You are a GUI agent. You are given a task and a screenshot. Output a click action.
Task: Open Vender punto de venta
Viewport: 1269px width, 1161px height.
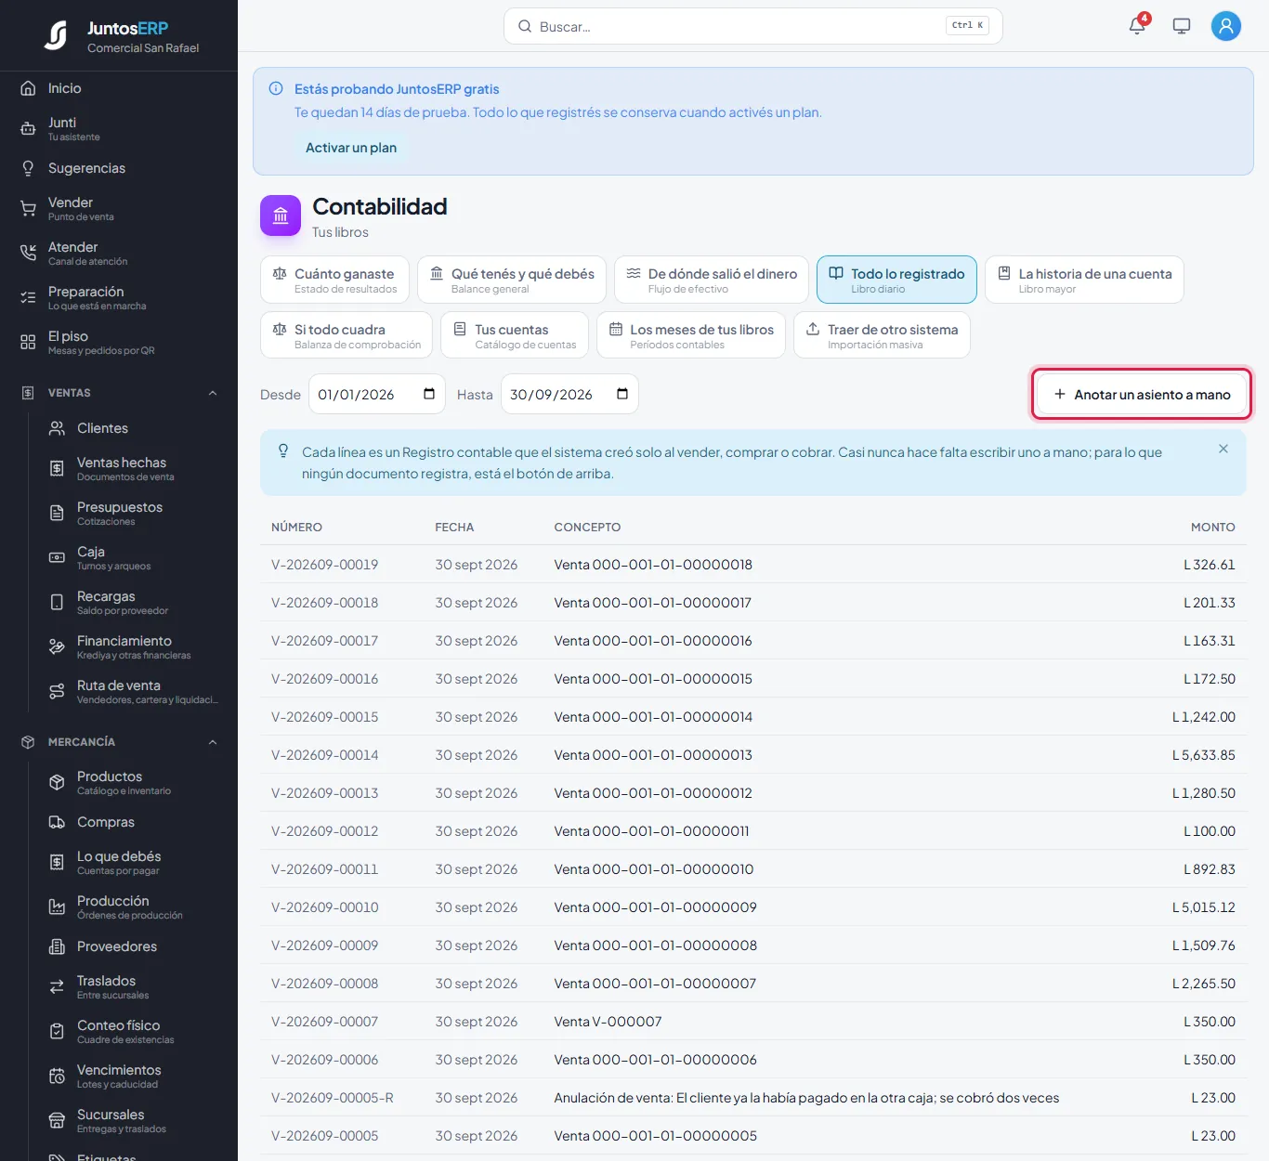coord(119,208)
